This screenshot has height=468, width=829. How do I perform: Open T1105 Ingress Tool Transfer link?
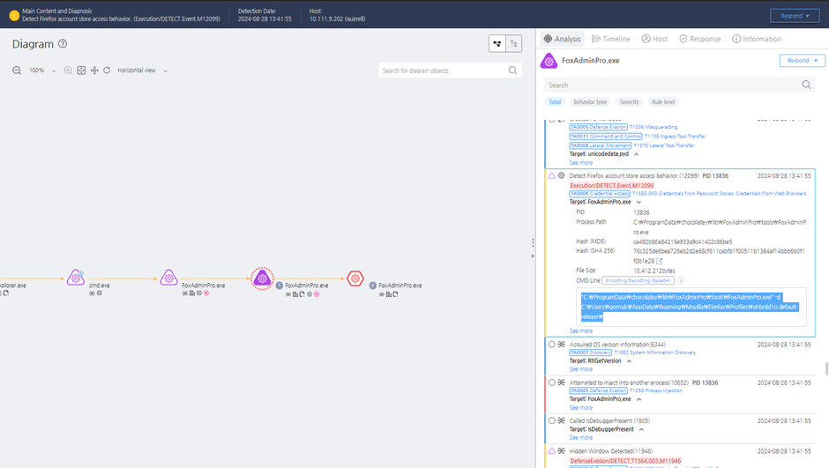(675, 137)
